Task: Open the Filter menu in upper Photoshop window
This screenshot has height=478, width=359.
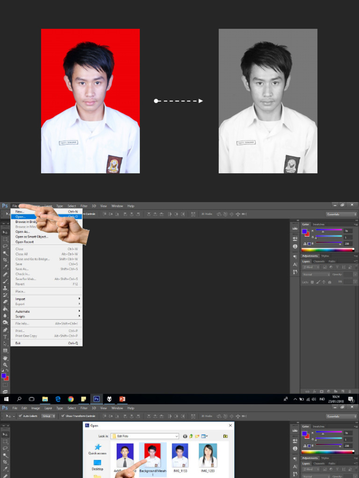Action: coord(84,206)
